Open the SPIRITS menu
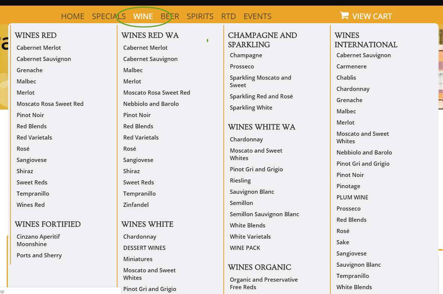Viewport: 443px width, 294px height. point(200,16)
